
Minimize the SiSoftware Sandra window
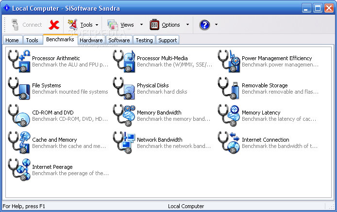coord(306,8)
